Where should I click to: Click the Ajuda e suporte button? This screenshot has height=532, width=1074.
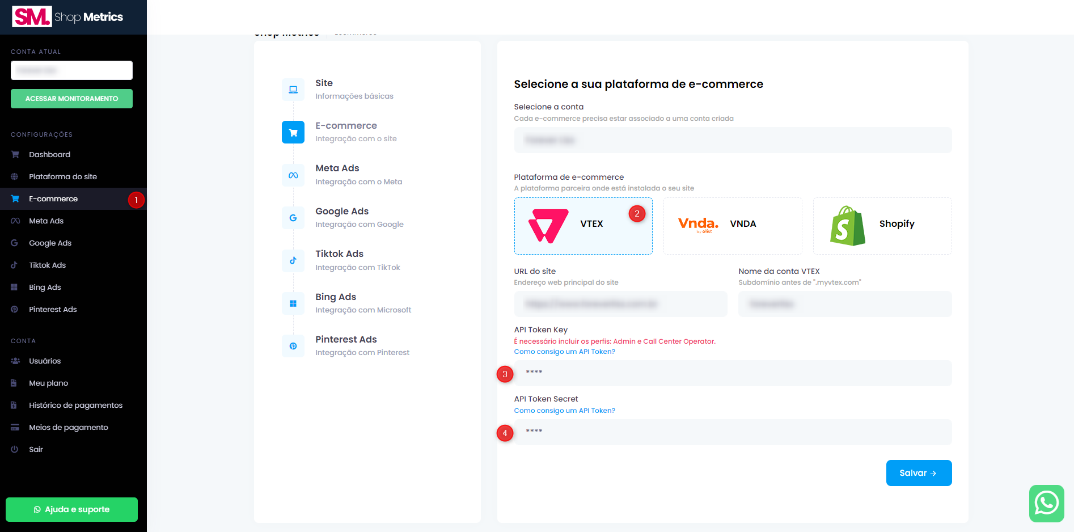[71, 509]
